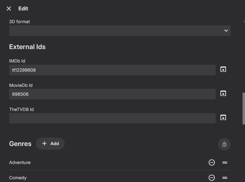Viewport: 245px width, 182px height.
Task: Add a new genre
Action: 50,144
